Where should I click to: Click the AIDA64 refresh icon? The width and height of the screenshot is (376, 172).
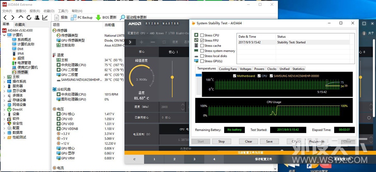29,18
